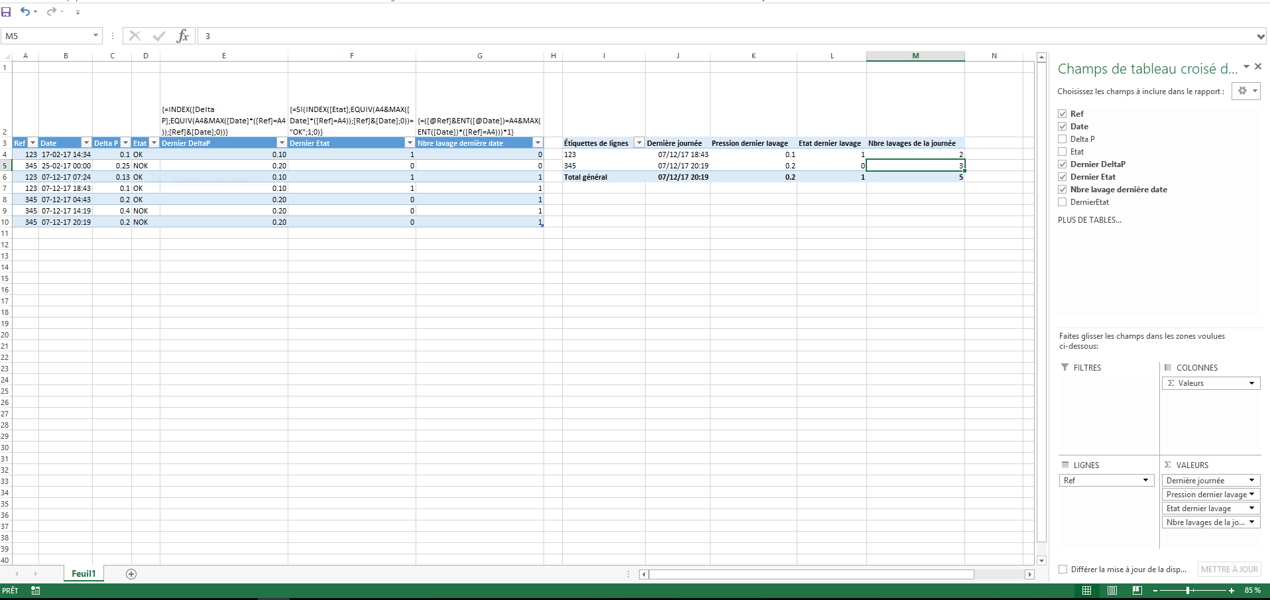Open the Dernier DeltaP filter dropdown
Image resolution: width=1270 pixels, height=600 pixels.
click(282, 143)
